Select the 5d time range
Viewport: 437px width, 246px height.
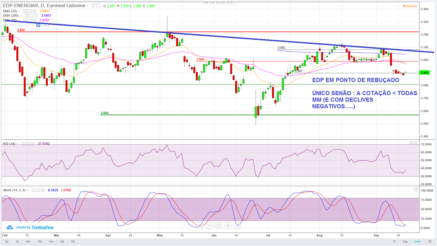coord(62,241)
